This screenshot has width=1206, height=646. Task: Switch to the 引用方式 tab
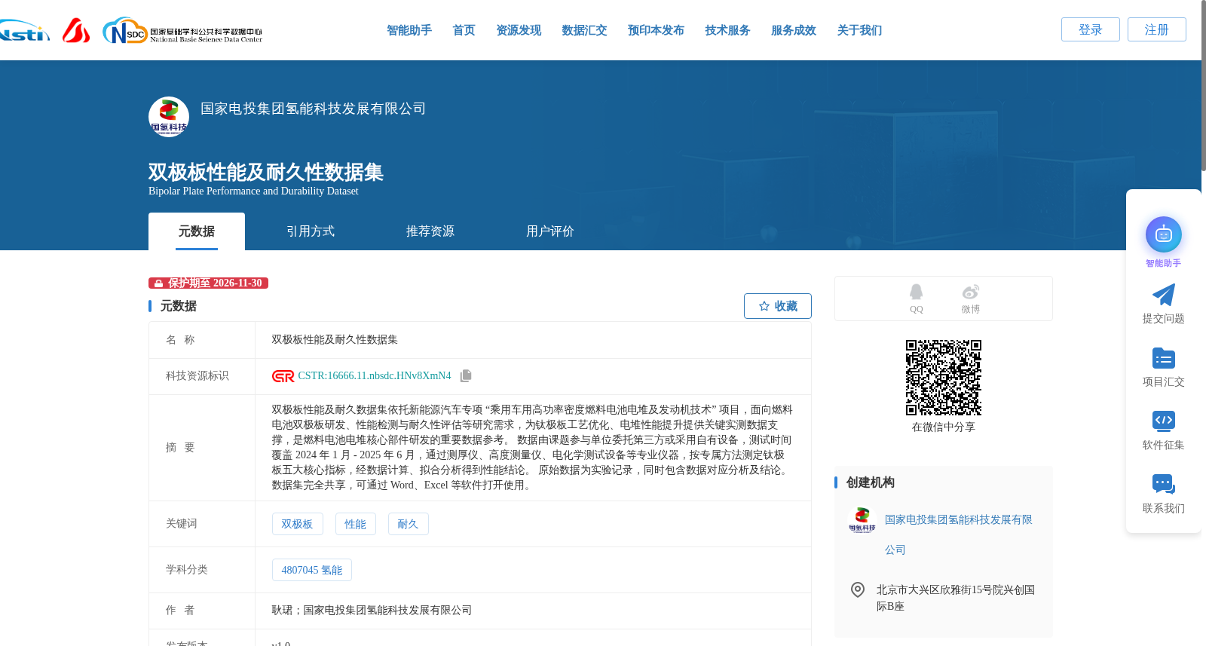click(x=311, y=231)
